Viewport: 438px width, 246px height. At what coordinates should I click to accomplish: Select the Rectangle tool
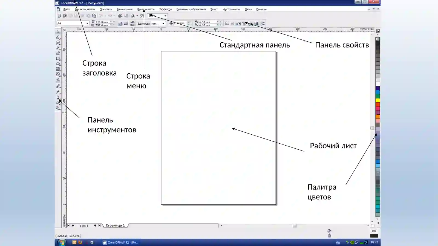point(58,59)
